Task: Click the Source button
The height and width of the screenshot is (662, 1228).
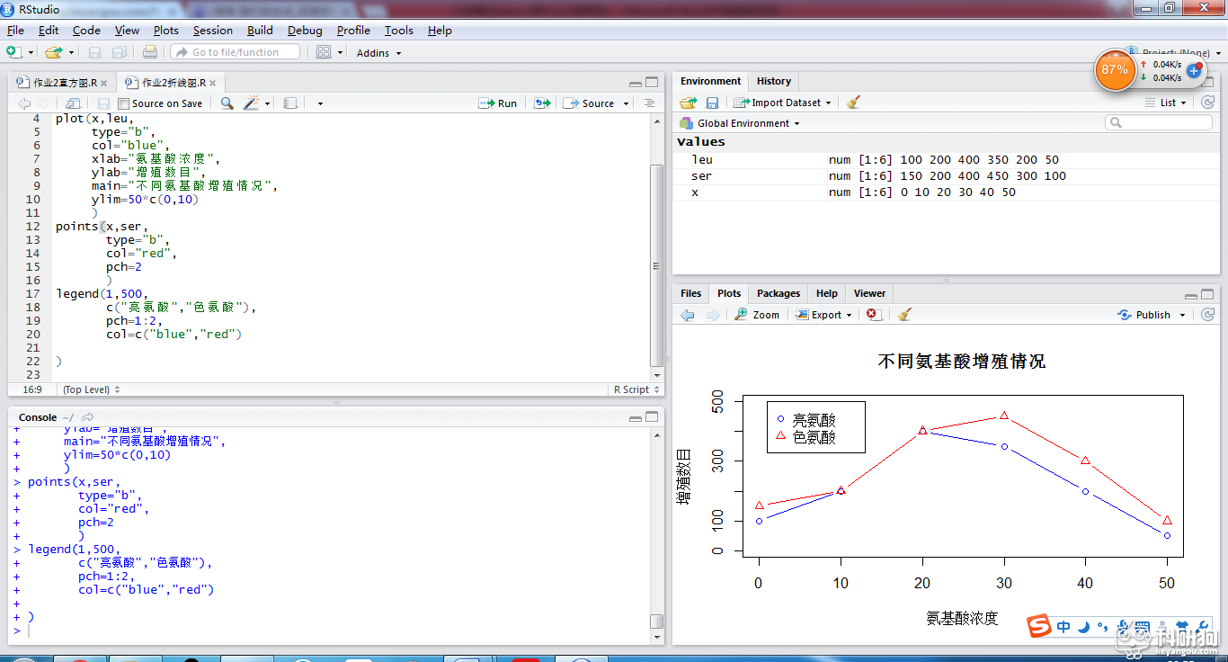Action: click(589, 103)
